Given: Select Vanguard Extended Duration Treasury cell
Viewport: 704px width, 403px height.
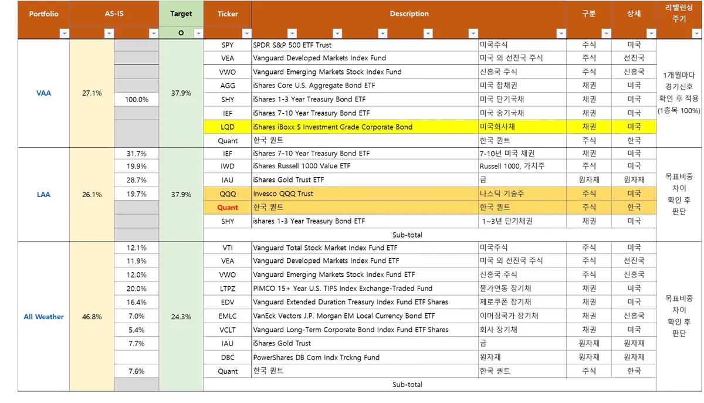Looking at the screenshot, I should pyautogui.click(x=365, y=302).
